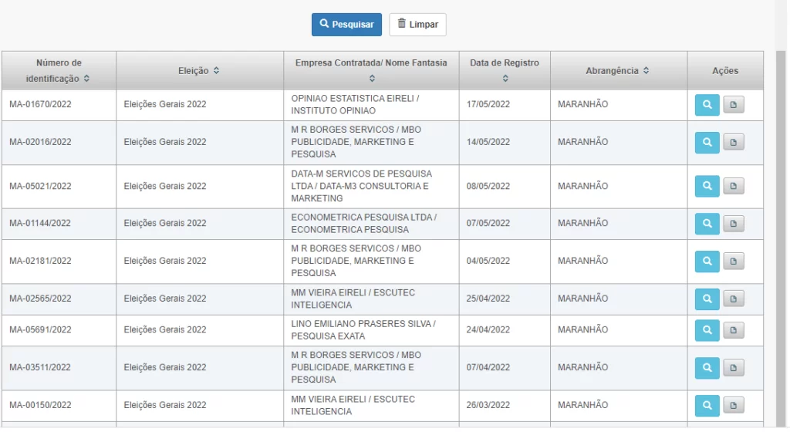View details of MA-05691/2022 with magnifier icon

click(x=707, y=330)
